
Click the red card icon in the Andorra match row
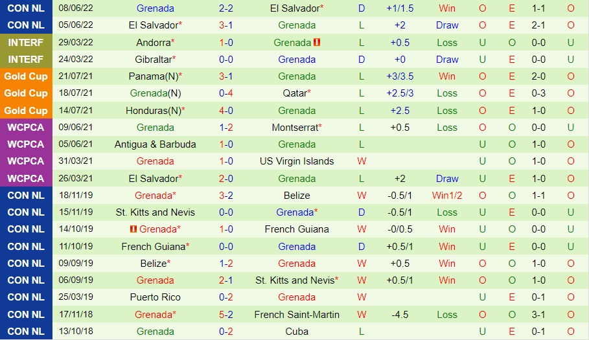(318, 42)
